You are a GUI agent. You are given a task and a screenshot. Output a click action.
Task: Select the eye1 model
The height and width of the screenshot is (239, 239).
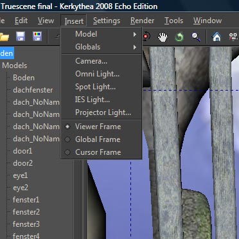coord(21,175)
